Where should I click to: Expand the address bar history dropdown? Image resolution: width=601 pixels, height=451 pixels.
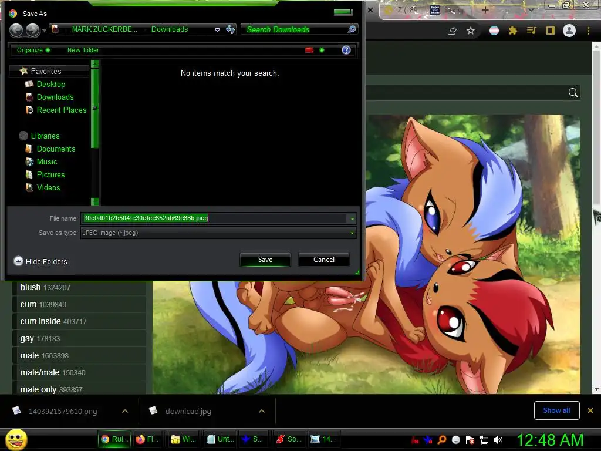point(217,29)
